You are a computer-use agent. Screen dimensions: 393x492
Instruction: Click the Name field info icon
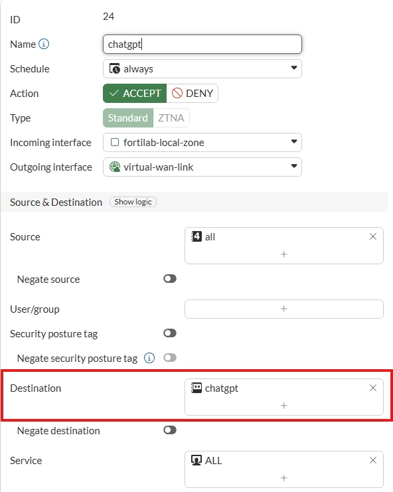click(44, 44)
